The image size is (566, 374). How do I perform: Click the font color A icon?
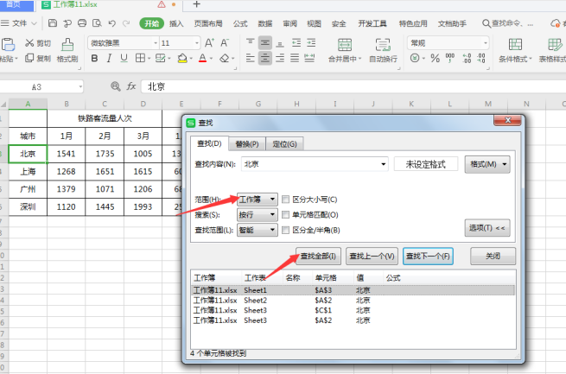tap(202, 58)
